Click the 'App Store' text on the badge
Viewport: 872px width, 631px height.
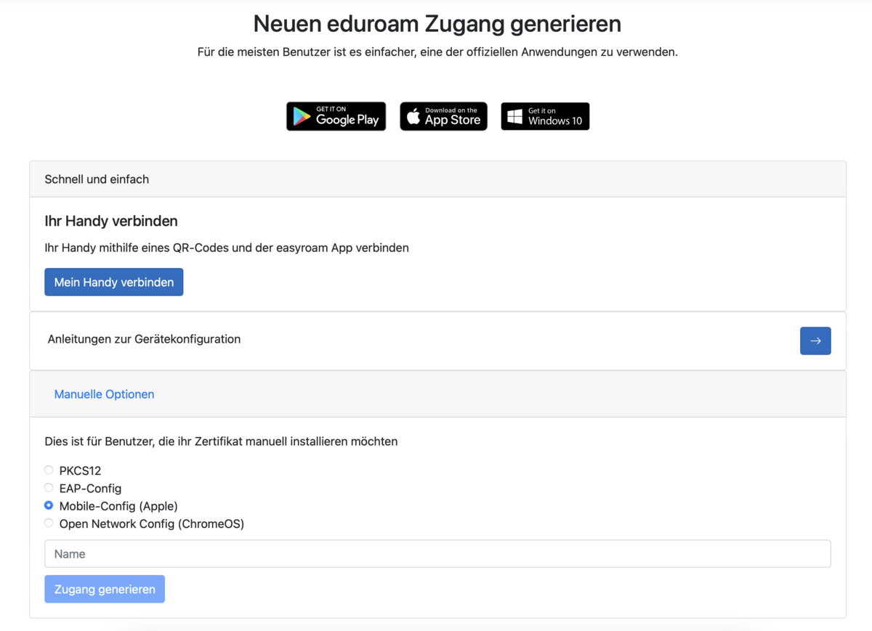[x=452, y=120]
